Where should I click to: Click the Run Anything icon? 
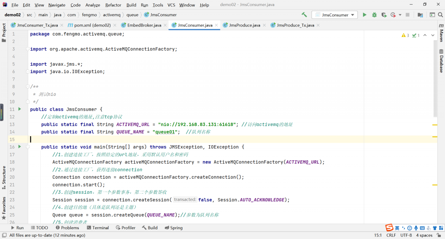432,15
